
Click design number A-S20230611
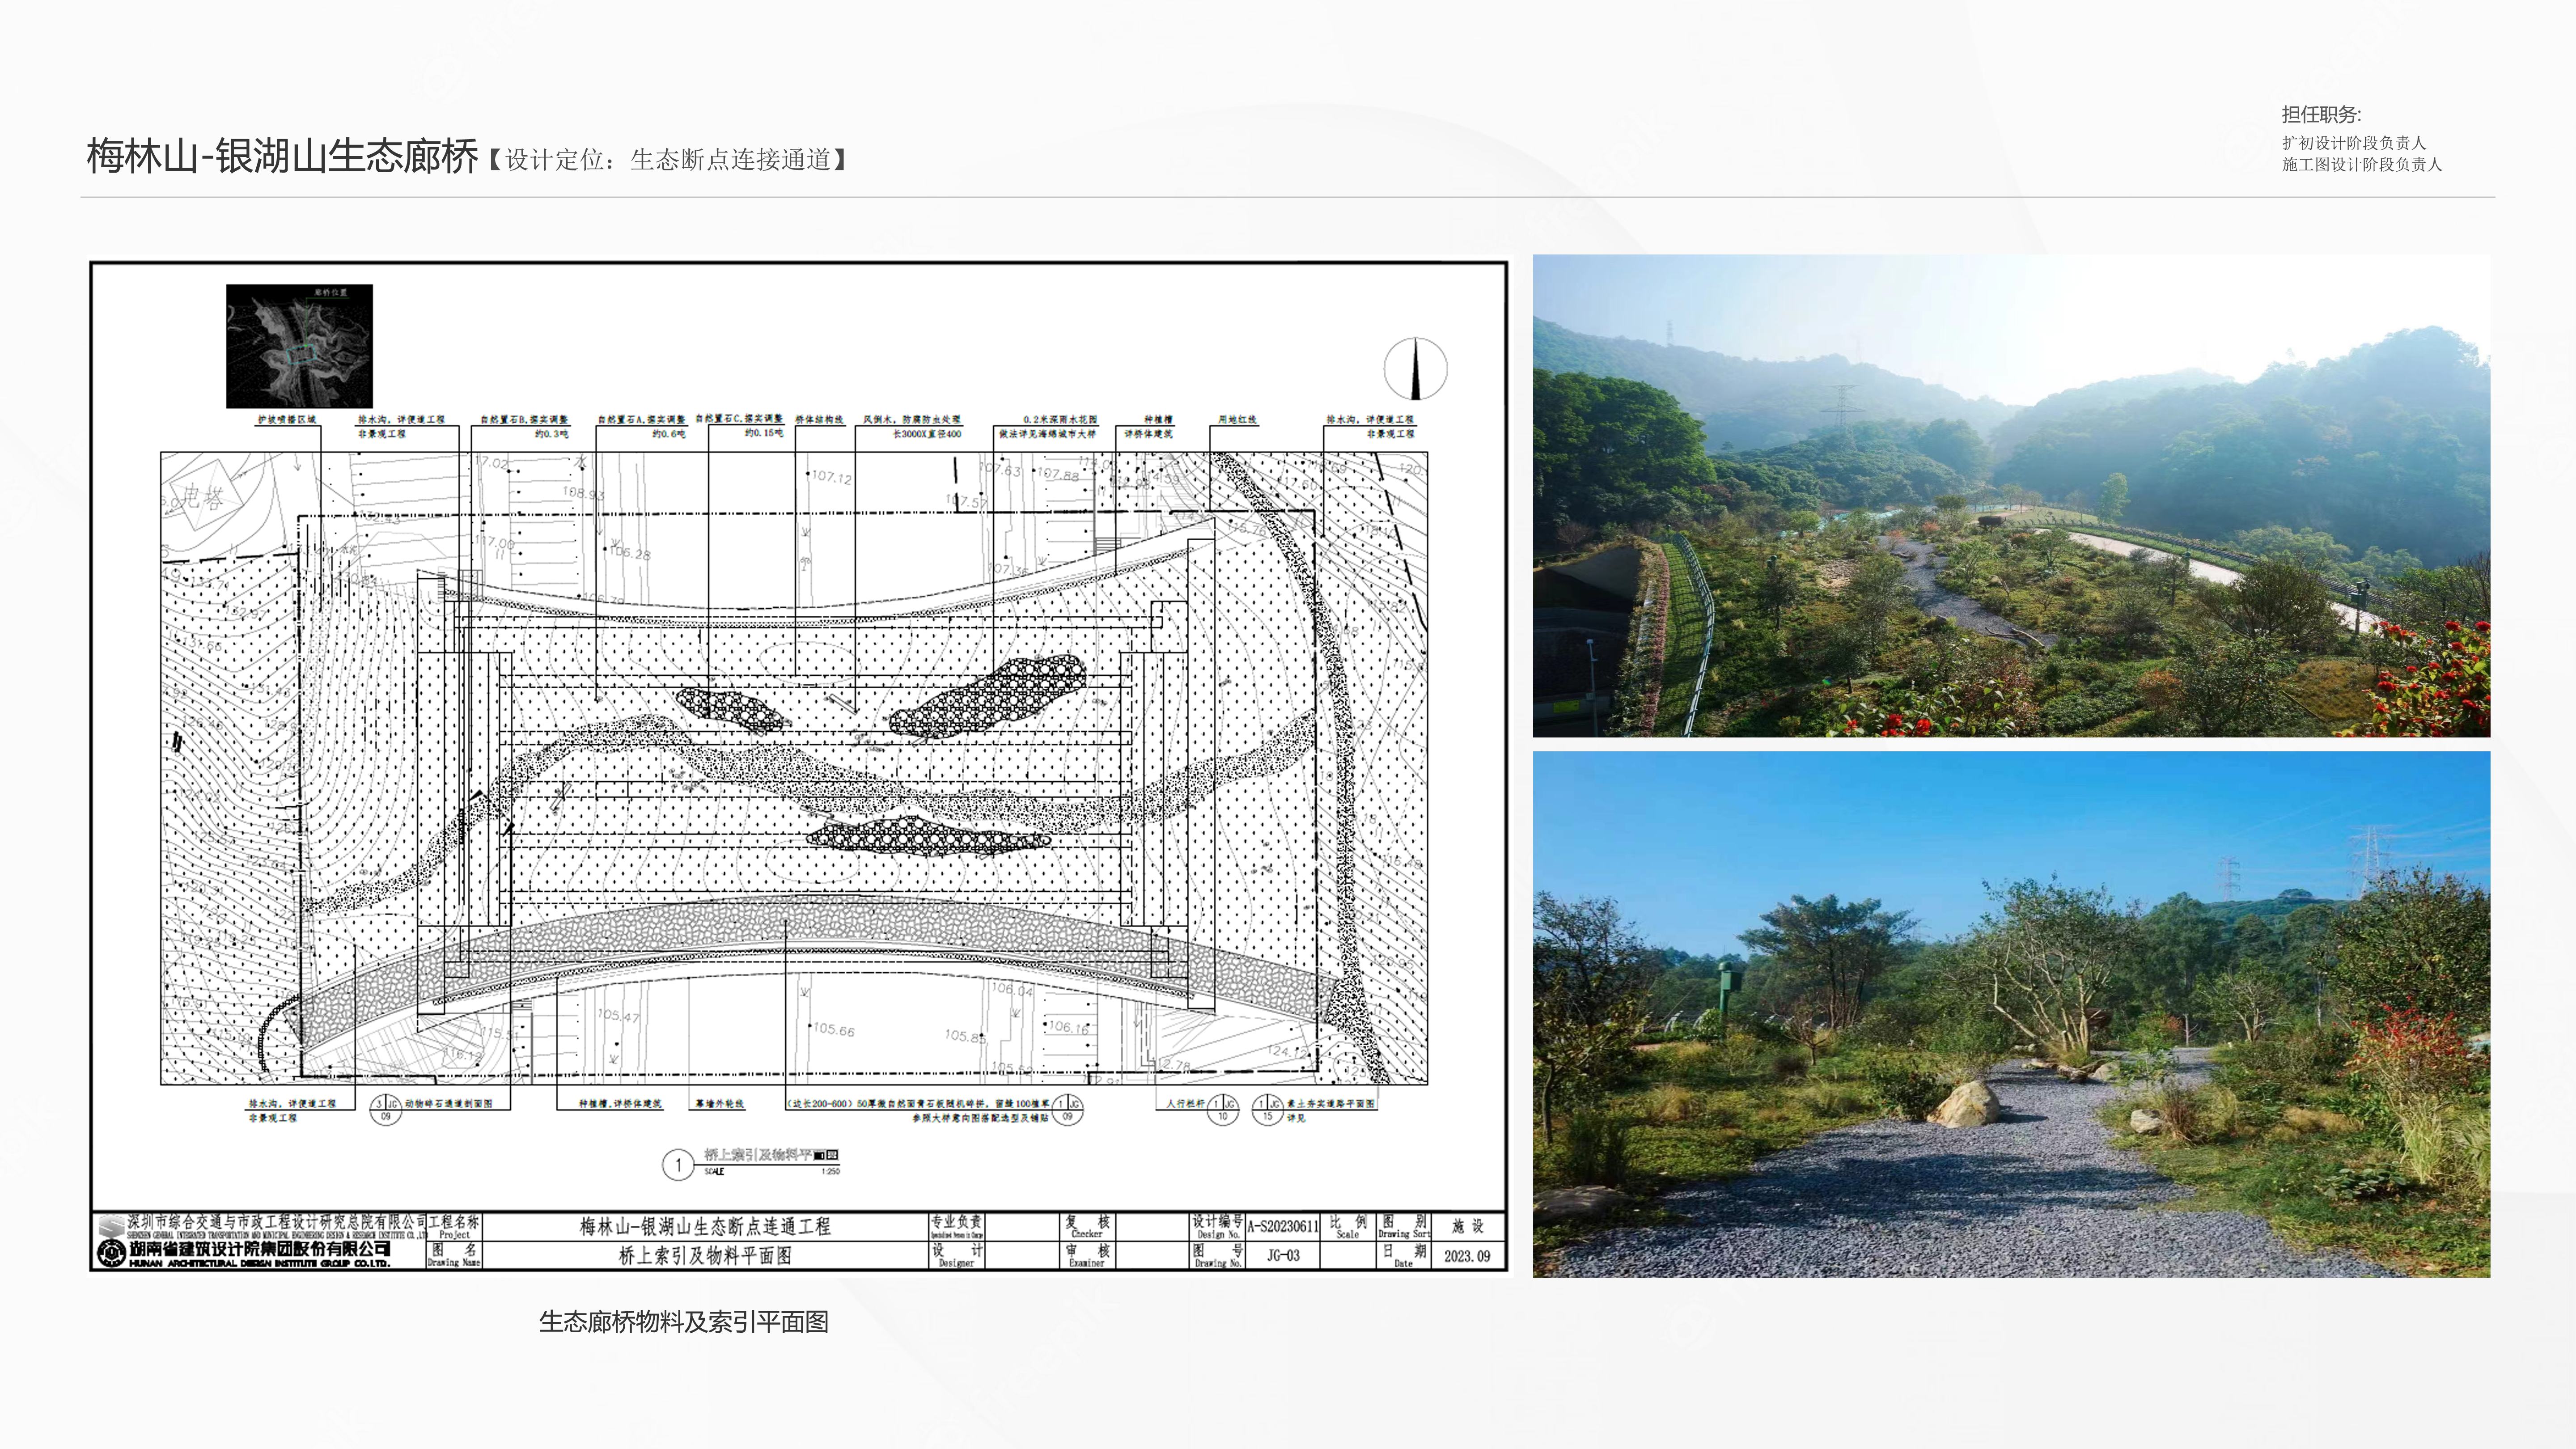click(x=1283, y=1227)
